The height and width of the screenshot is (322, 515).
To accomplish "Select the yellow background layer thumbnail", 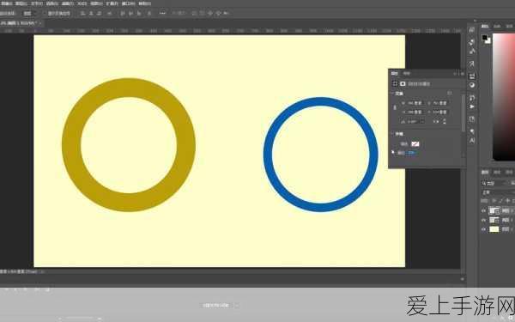I will [494, 229].
